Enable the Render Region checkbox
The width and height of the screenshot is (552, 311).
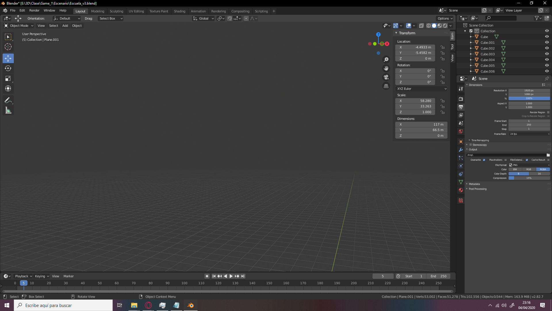tap(548, 113)
